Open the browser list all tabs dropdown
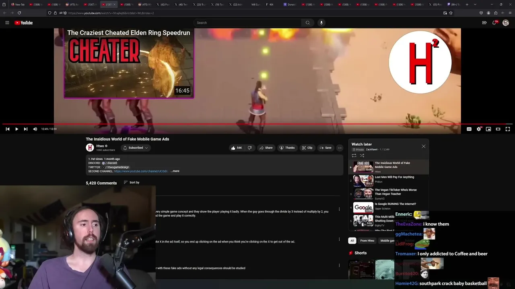The image size is (515, 289). [476, 4]
